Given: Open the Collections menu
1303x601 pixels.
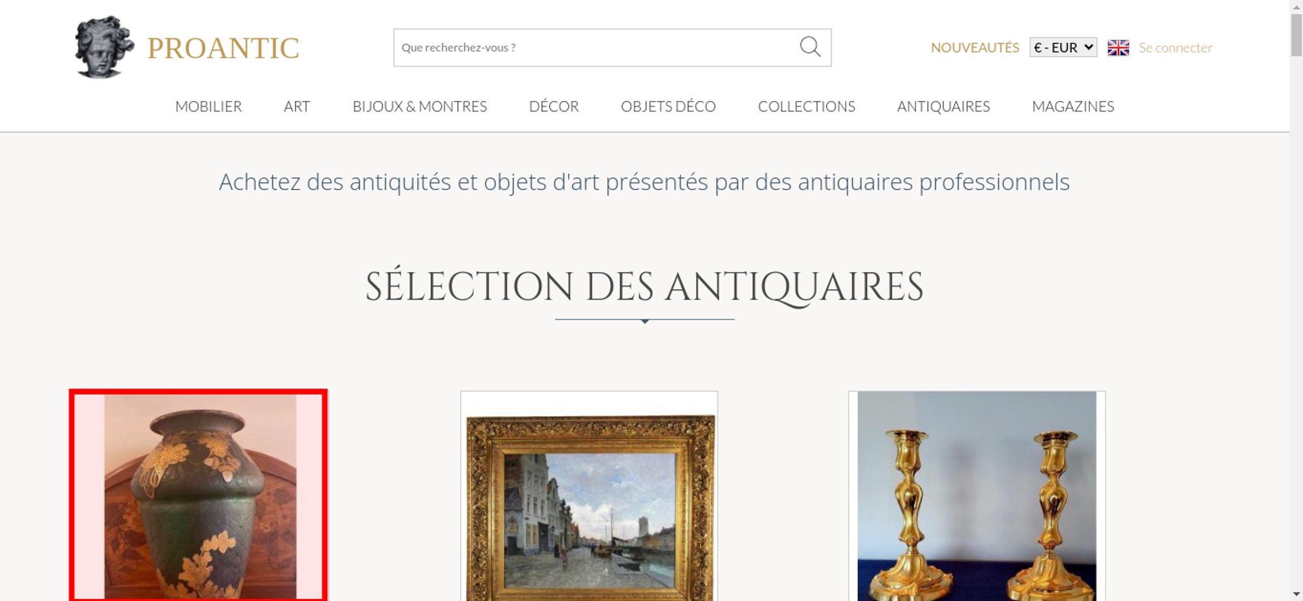Looking at the screenshot, I should point(807,106).
